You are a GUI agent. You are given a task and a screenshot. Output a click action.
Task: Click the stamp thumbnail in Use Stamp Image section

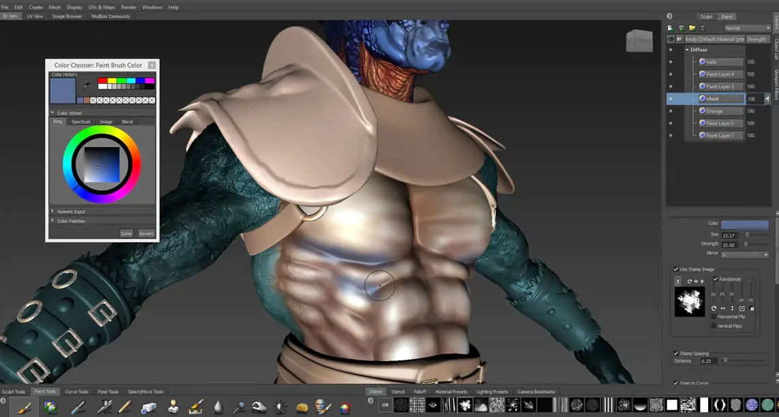[x=690, y=302]
